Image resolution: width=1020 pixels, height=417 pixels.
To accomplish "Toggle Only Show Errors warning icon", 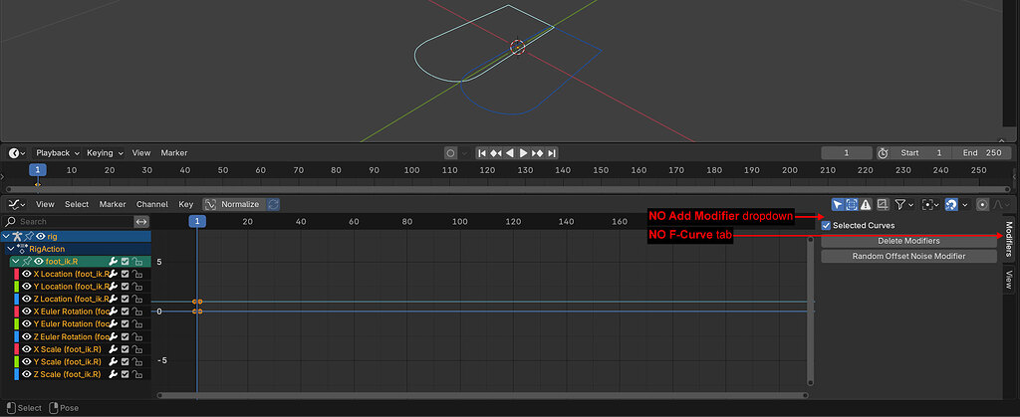I will [866, 204].
